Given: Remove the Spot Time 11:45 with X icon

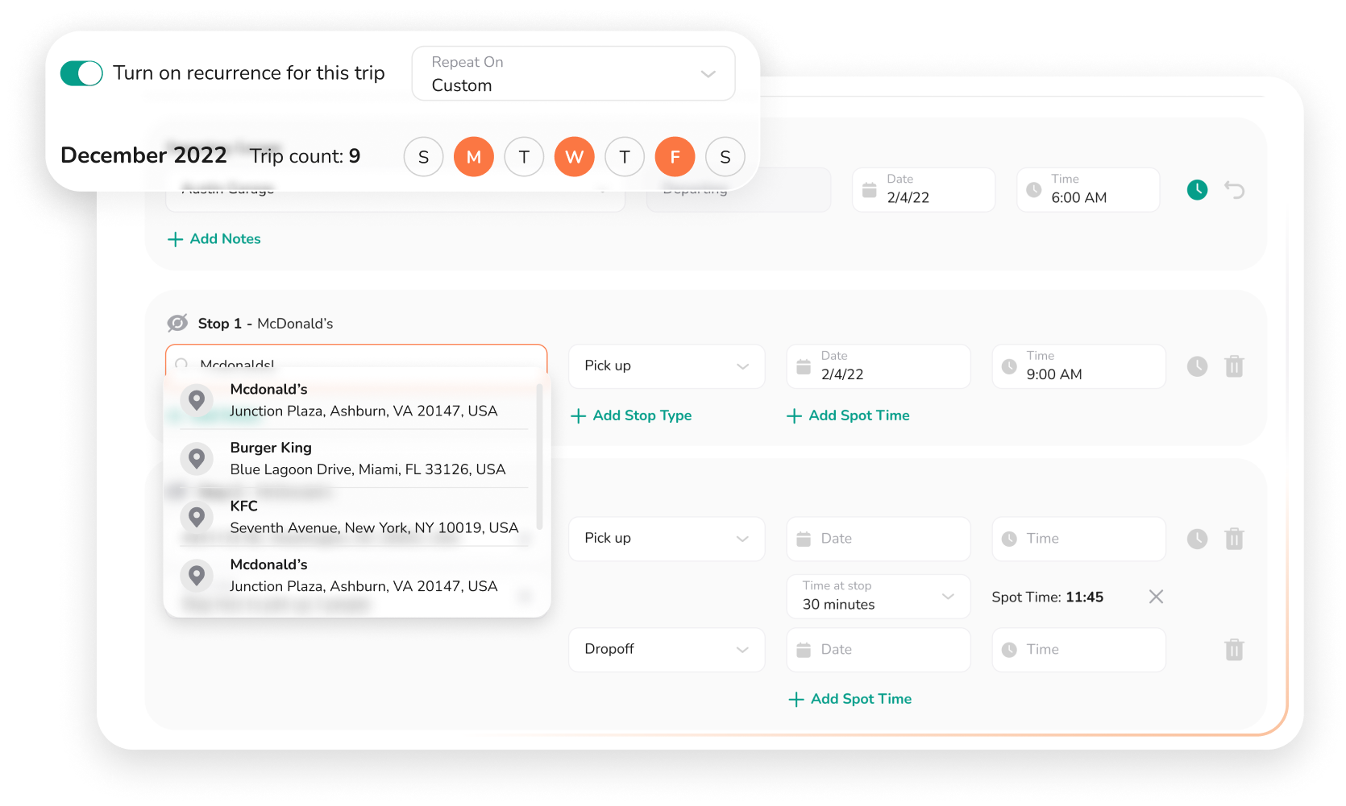Looking at the screenshot, I should 1156,597.
